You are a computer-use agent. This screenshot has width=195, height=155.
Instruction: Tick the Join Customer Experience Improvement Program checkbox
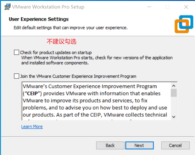16,76
